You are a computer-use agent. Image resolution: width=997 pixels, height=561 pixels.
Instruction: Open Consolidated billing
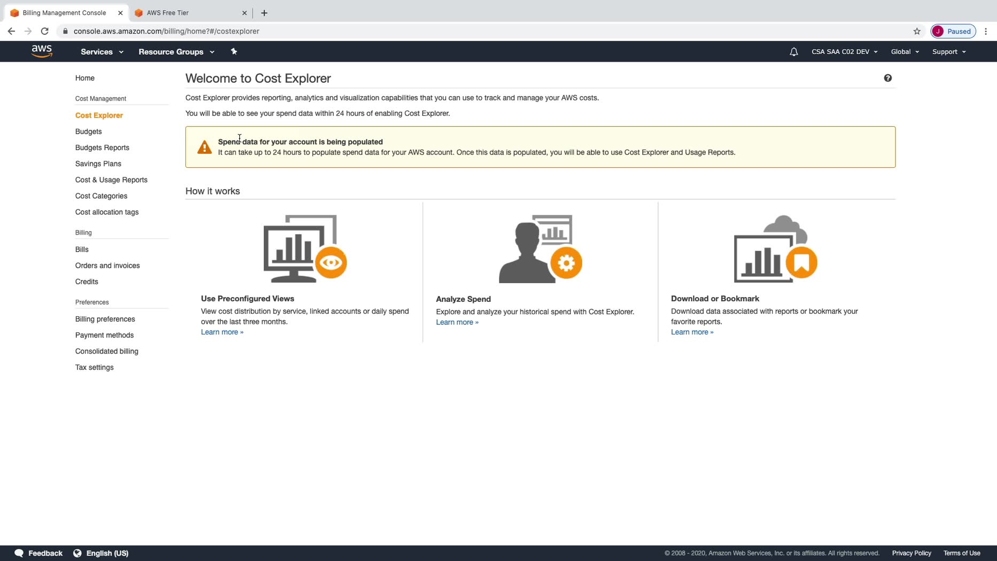[107, 351]
